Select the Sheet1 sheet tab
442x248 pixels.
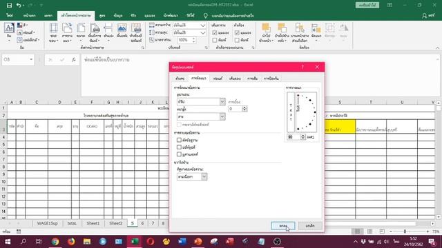coord(93,223)
